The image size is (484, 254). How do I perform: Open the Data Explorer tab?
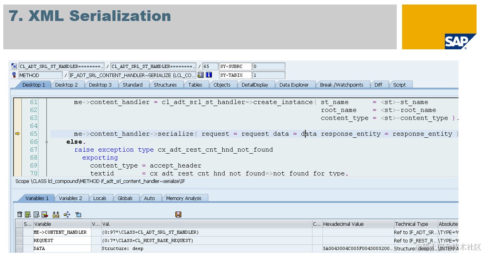[x=294, y=85]
